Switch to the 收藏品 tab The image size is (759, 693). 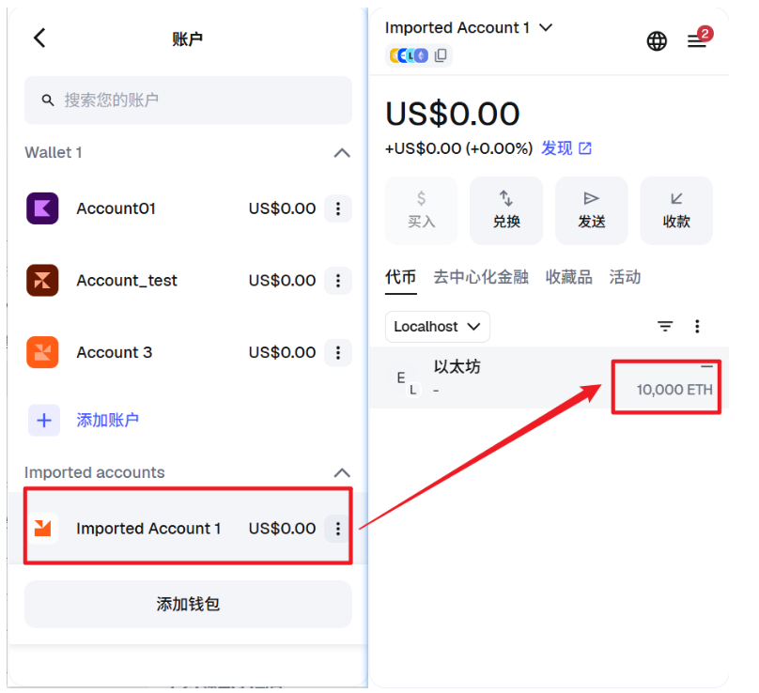pos(568,277)
